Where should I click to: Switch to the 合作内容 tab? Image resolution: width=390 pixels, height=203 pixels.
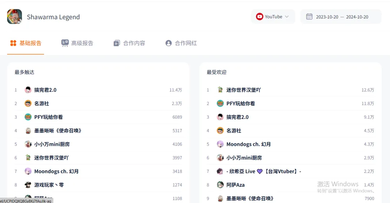click(x=129, y=43)
